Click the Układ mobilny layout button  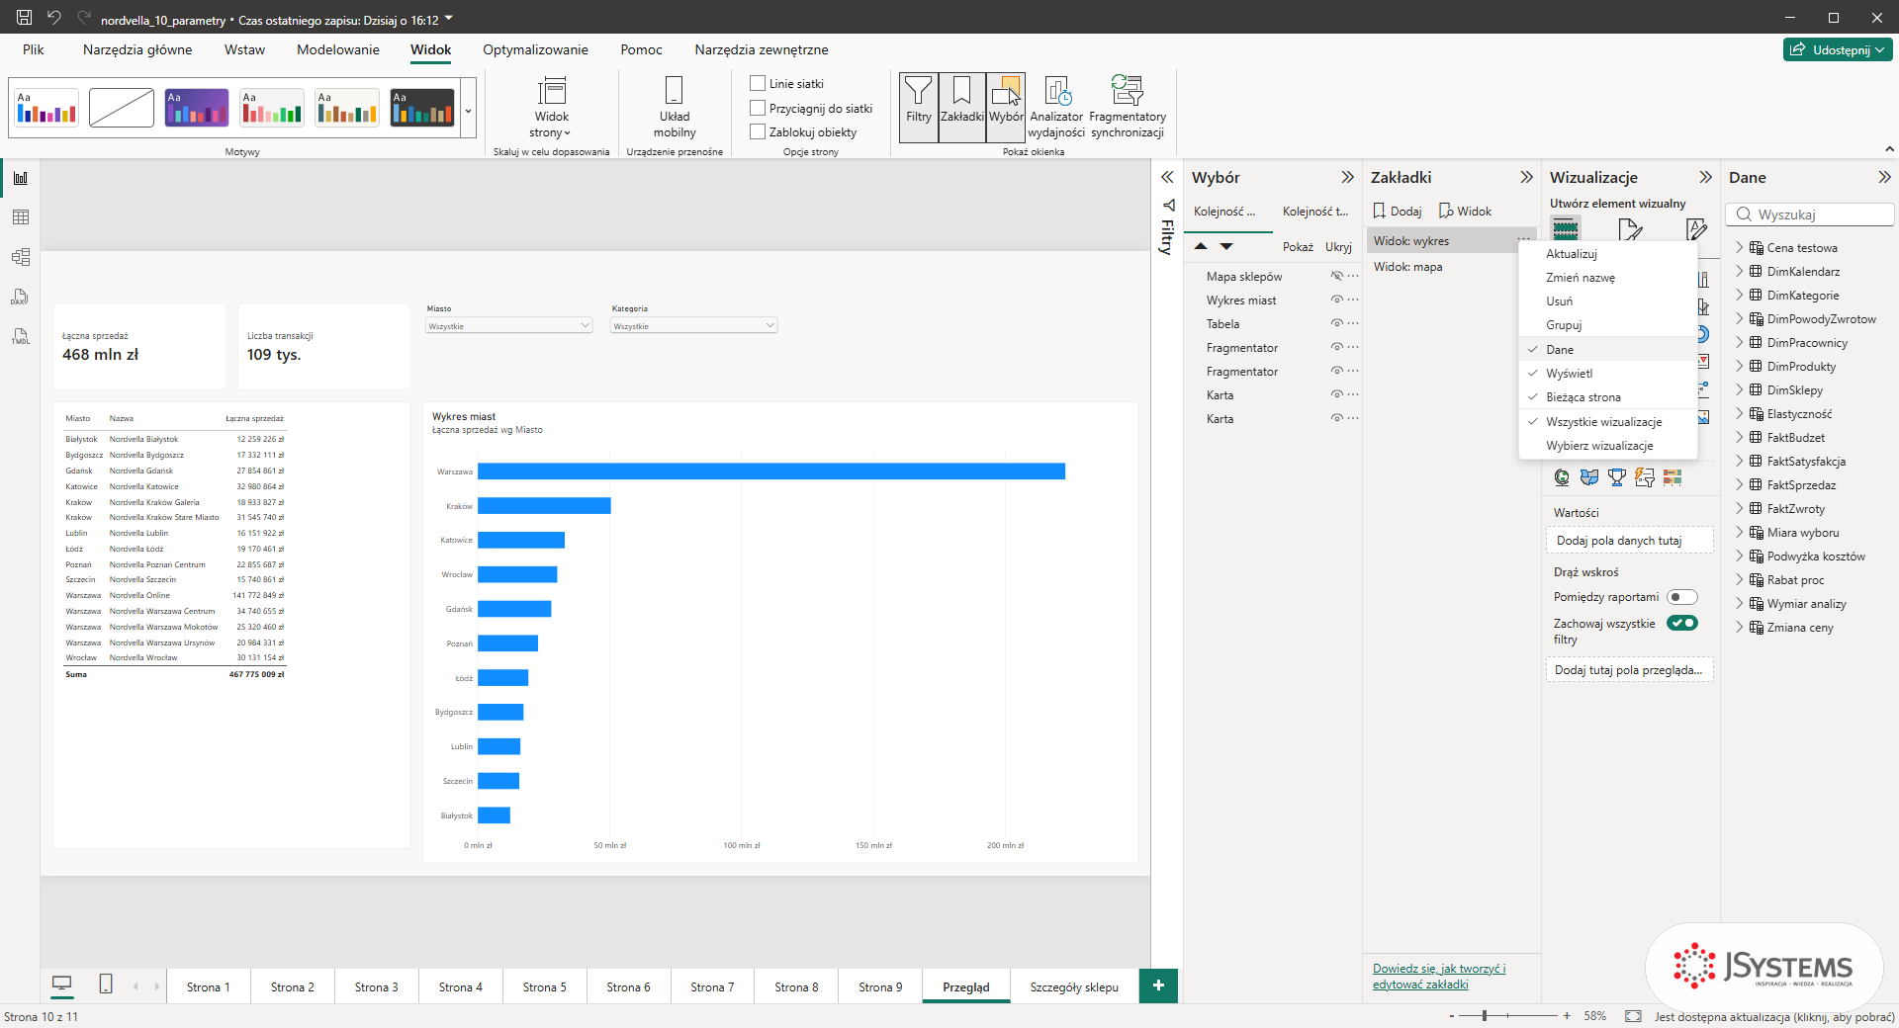click(x=675, y=107)
